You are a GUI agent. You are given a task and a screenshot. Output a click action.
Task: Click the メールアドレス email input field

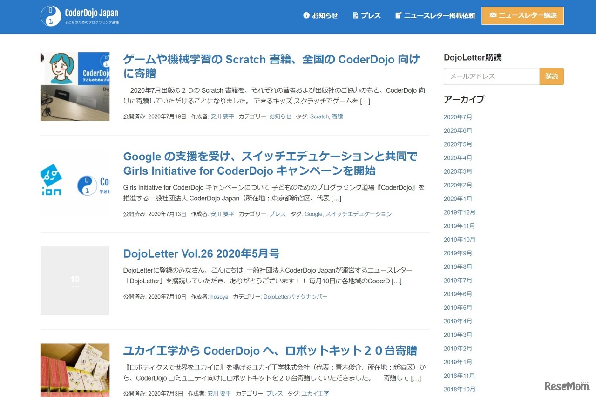(x=491, y=76)
